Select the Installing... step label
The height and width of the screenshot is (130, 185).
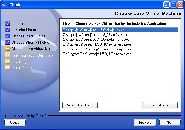coord(20,61)
